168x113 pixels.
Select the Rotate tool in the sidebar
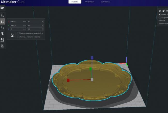coord(3,28)
